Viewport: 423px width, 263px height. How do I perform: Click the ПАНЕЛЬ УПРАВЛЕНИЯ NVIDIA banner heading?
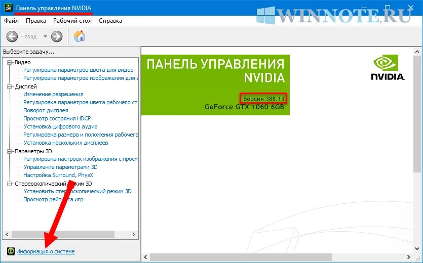pos(215,71)
